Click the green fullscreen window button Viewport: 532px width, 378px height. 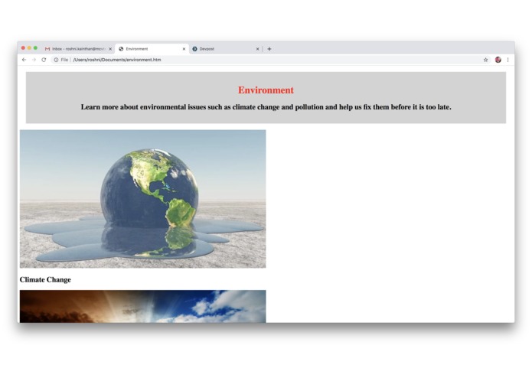pyautogui.click(x=35, y=48)
